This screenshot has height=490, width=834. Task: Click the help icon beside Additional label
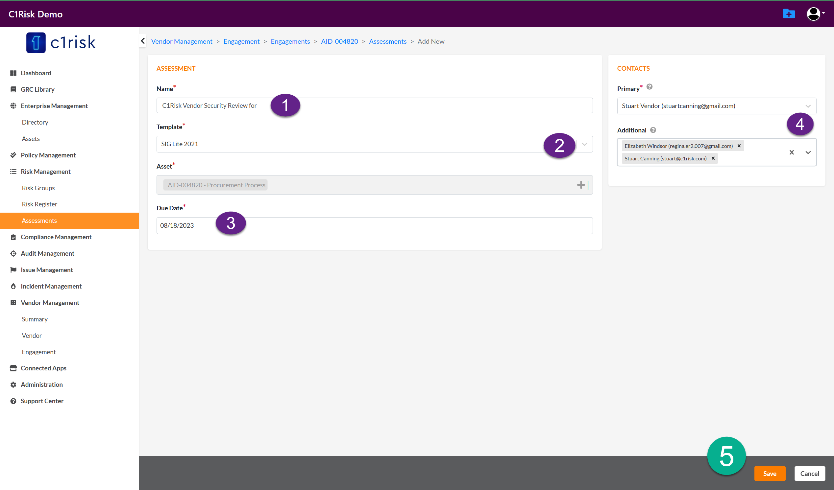(653, 130)
